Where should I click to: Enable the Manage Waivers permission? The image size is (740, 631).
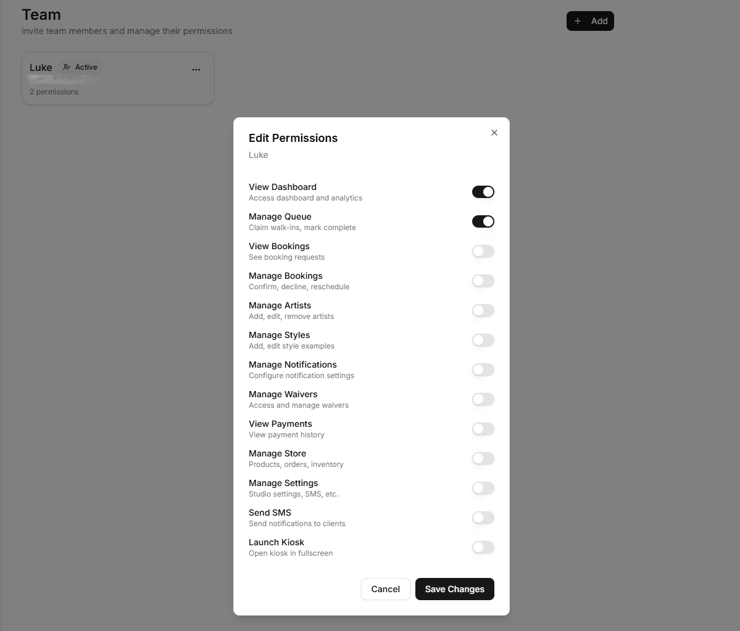pos(483,399)
